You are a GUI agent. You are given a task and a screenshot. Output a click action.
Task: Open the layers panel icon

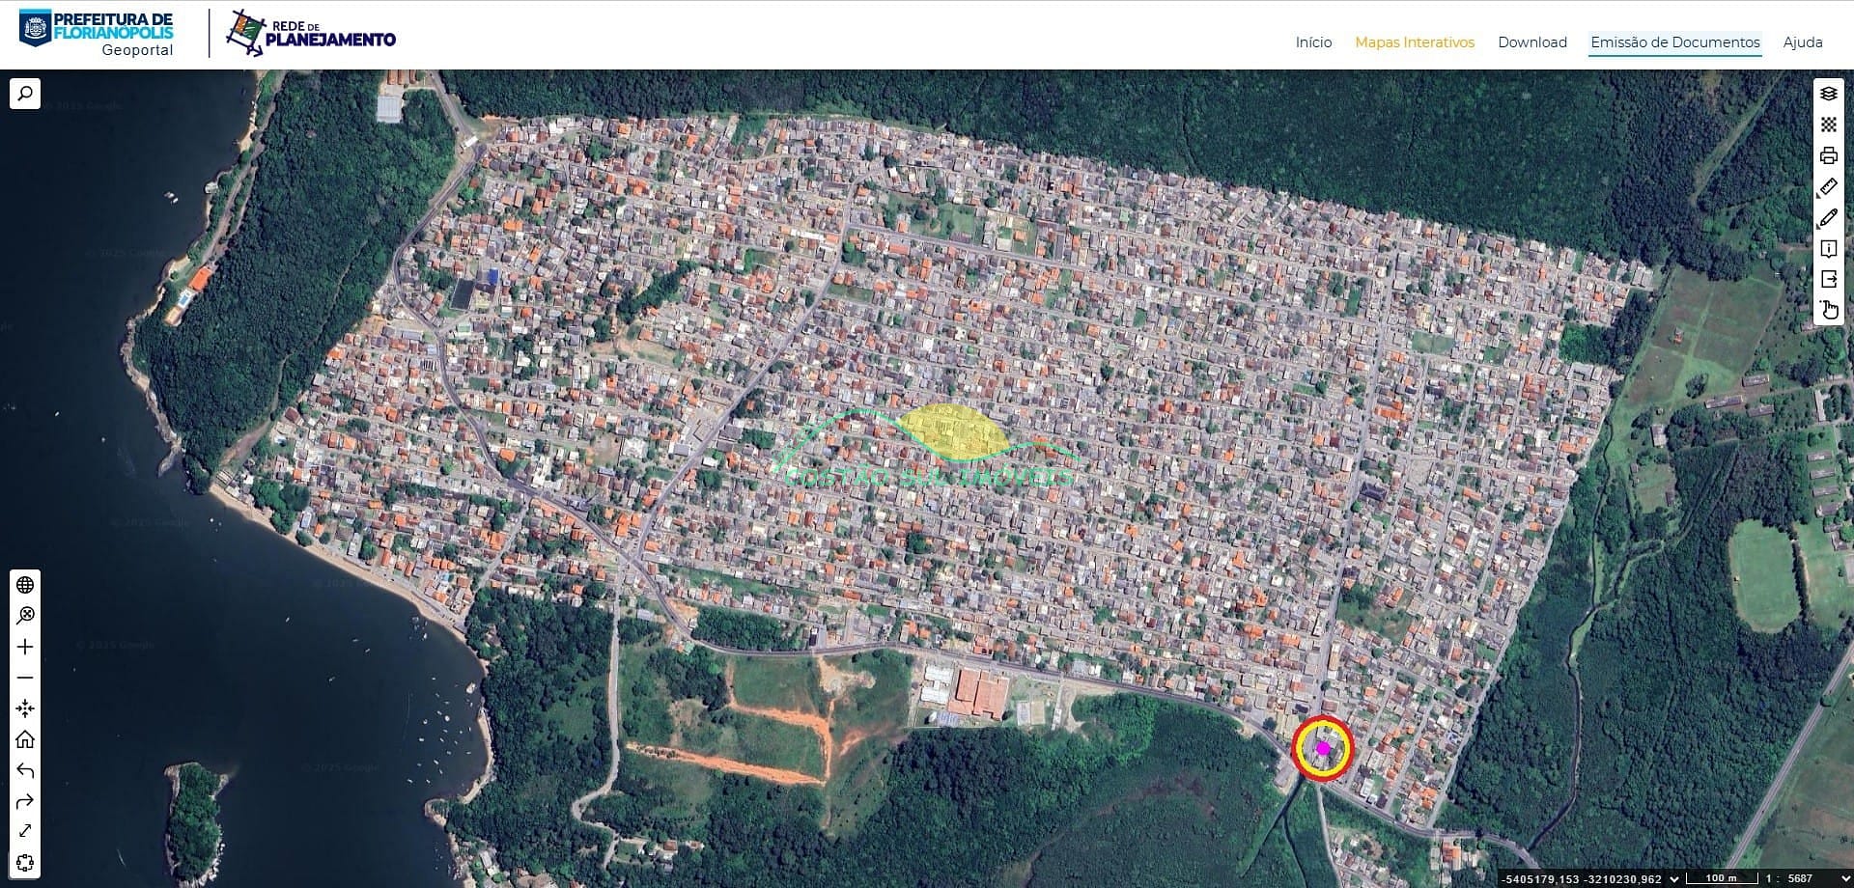click(1828, 94)
